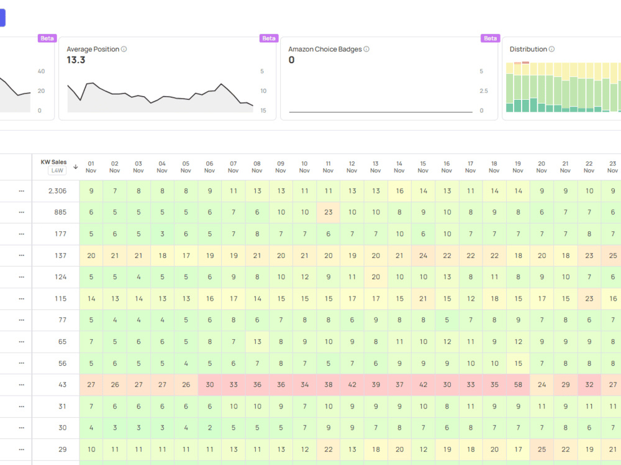Viewport: 621px width, 465px height.
Task: Click the Average Position info icon
Action: 124,49
